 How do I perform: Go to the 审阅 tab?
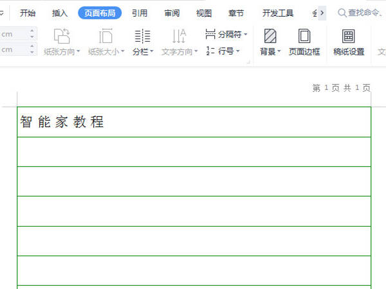point(172,13)
